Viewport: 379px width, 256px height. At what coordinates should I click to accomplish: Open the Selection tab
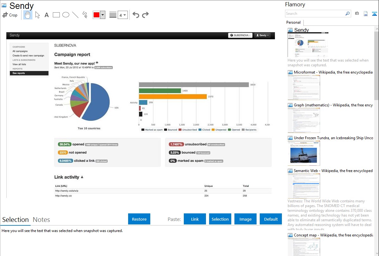pyautogui.click(x=16, y=220)
